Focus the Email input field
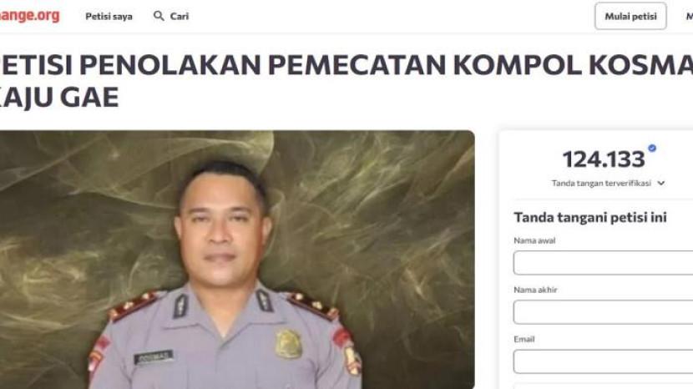This screenshot has height=389, width=693. tap(604, 361)
